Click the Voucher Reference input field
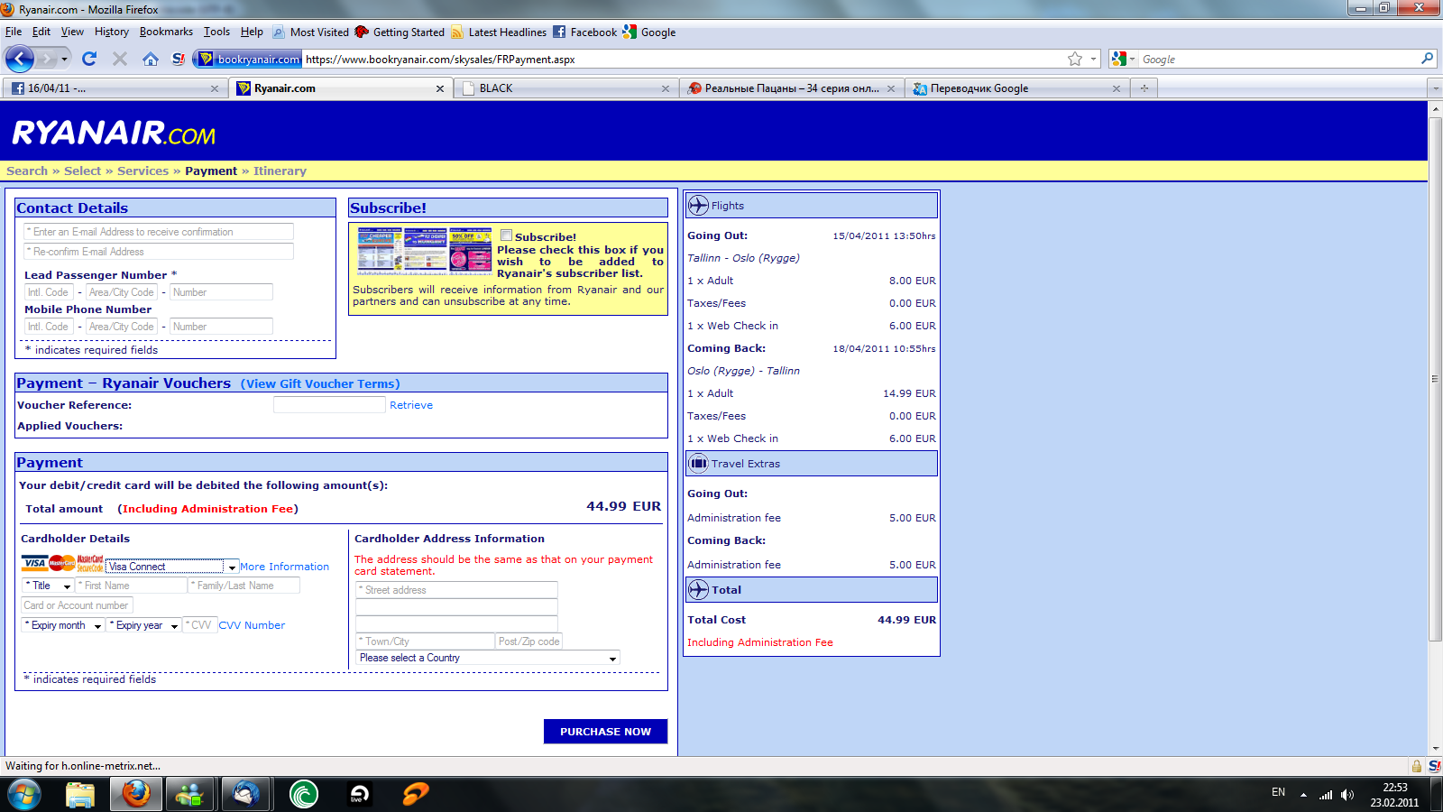 (x=329, y=405)
